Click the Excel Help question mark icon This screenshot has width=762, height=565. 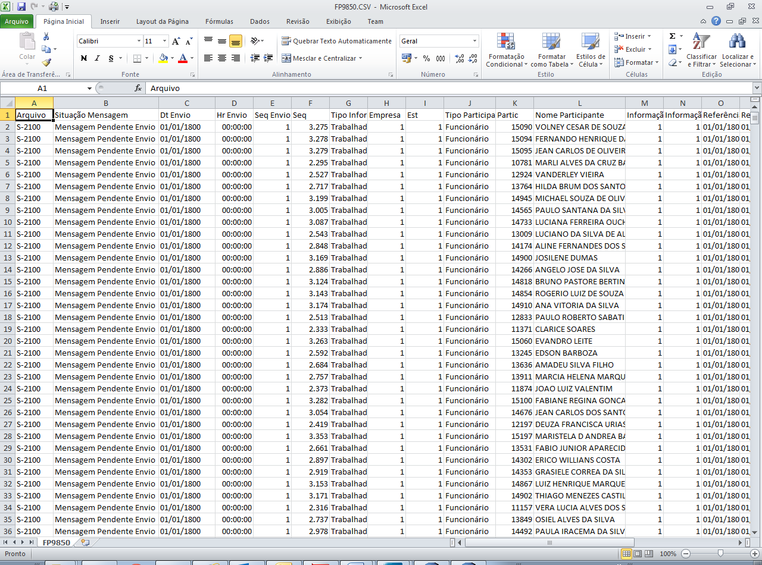[716, 21]
